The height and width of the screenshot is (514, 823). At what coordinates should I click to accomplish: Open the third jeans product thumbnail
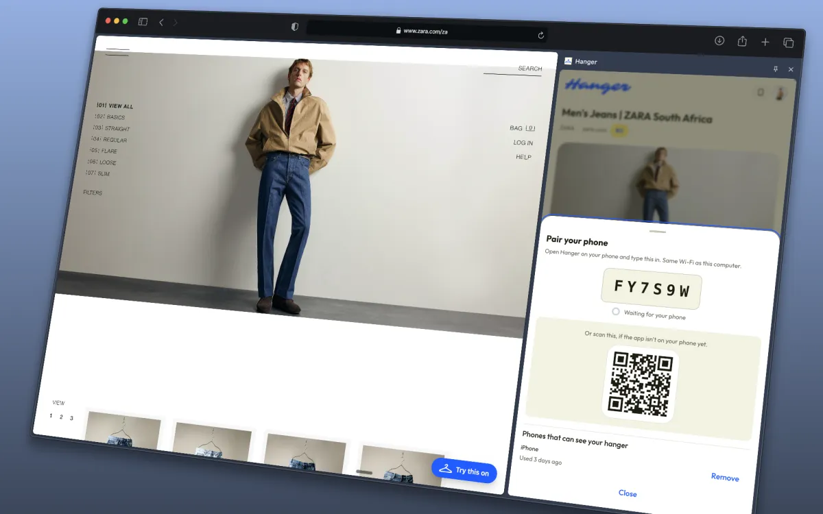click(x=305, y=453)
